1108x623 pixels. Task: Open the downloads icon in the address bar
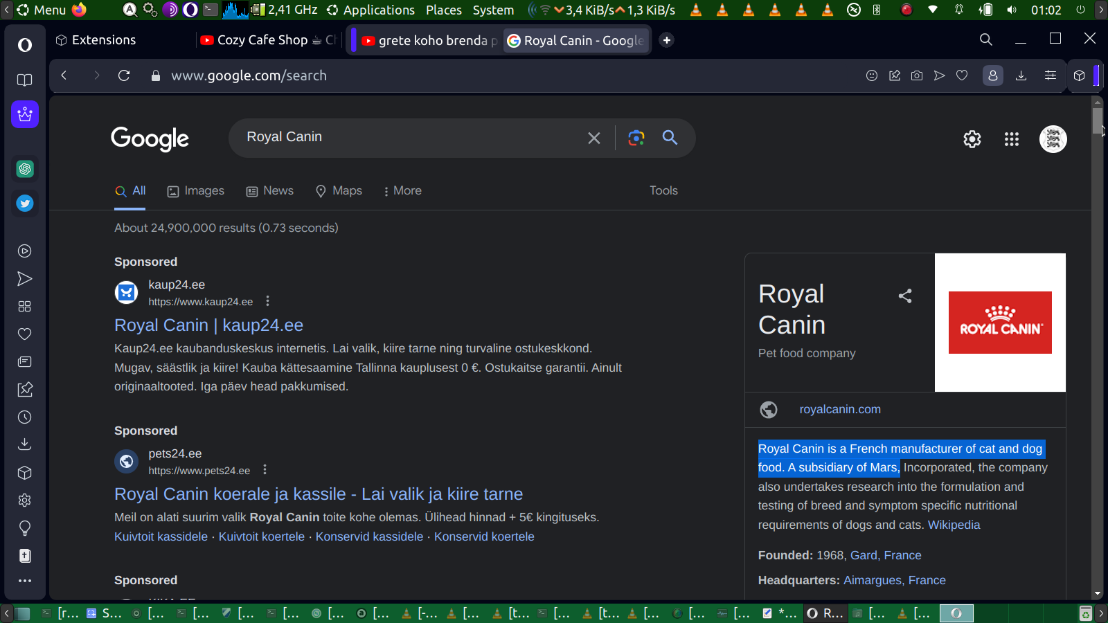pyautogui.click(x=1020, y=75)
